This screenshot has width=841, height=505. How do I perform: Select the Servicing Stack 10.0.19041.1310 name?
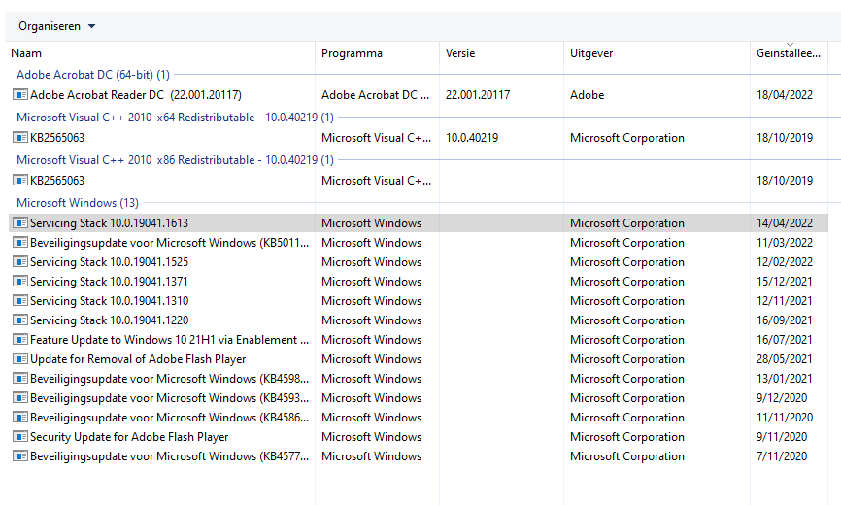[110, 301]
